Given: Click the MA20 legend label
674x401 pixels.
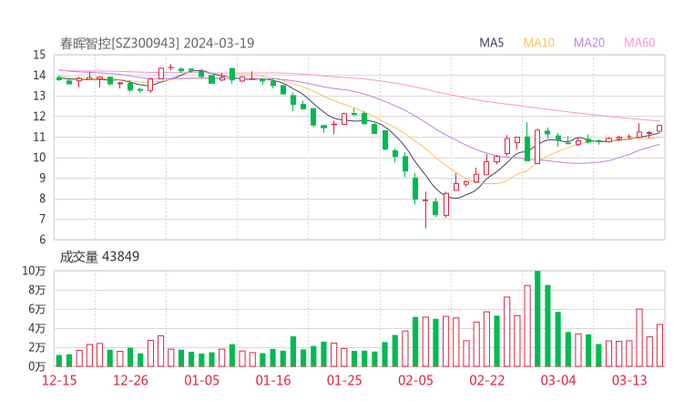Looking at the screenshot, I should pos(589,43).
